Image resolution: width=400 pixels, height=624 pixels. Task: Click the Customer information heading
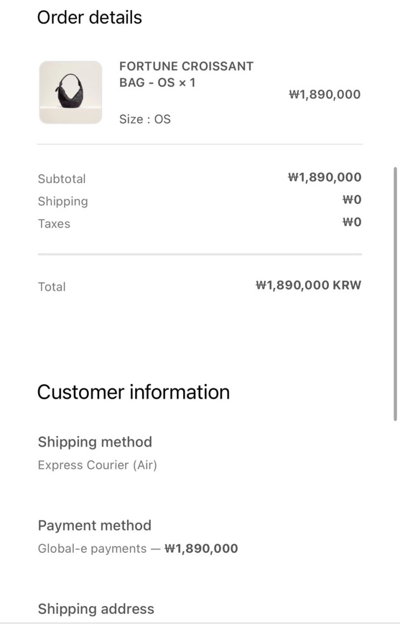134,392
